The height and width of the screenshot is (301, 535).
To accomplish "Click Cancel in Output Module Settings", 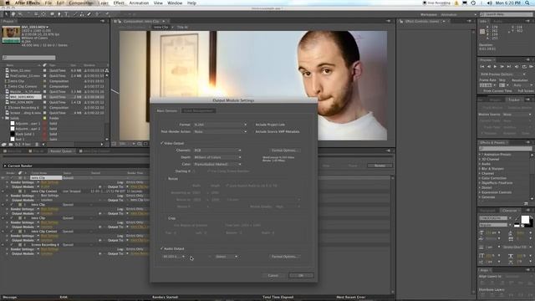I will click(x=273, y=275).
